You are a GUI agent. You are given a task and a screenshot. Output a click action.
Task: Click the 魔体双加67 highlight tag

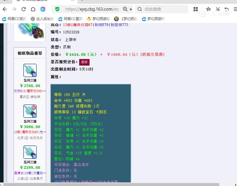[x=83, y=25]
